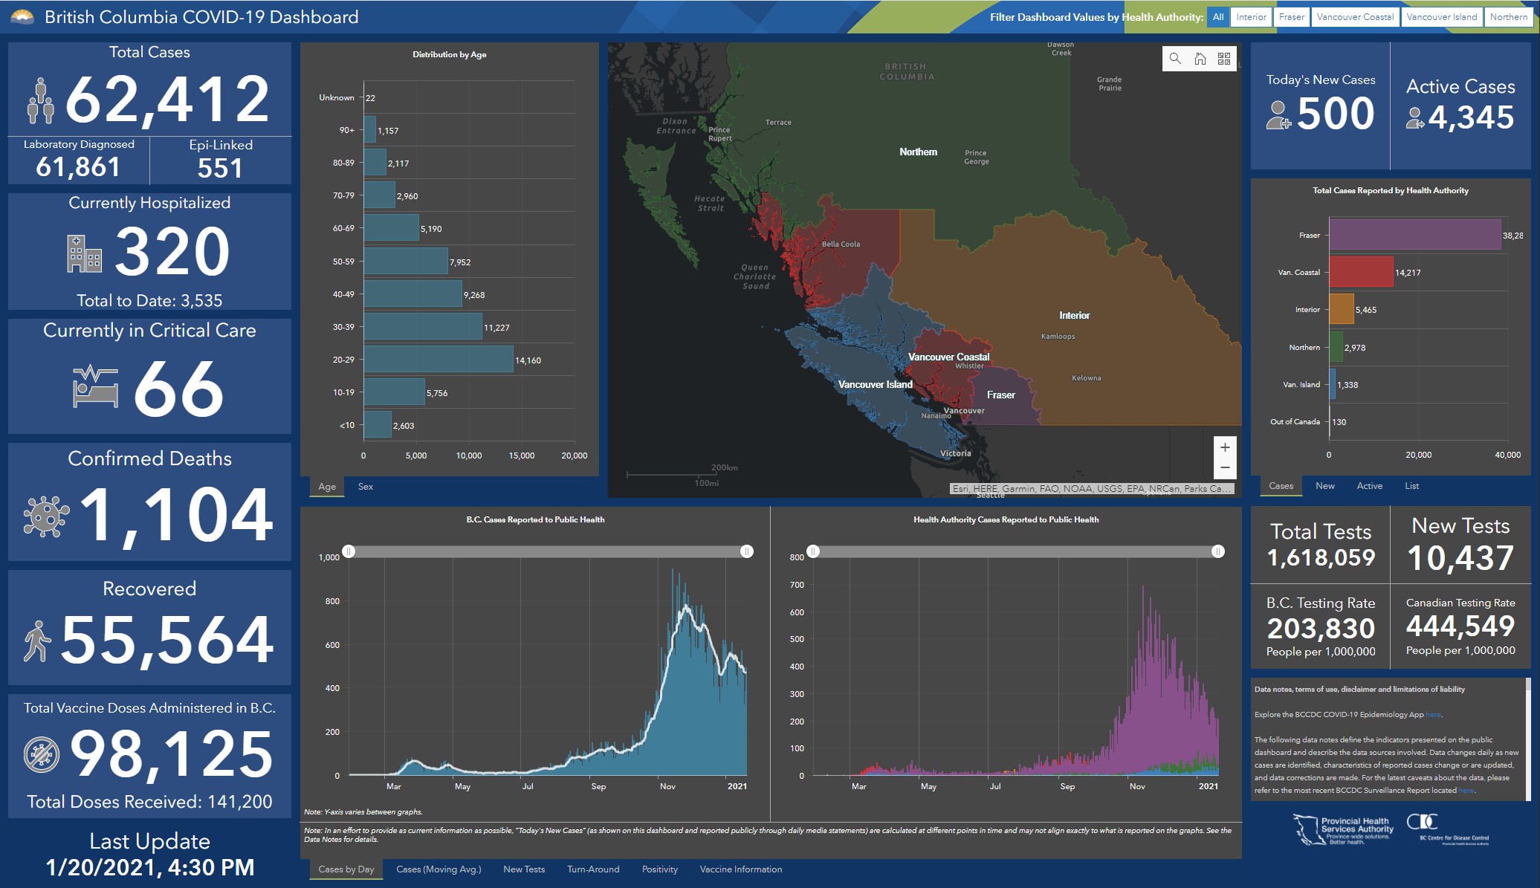Click the people icon beside Total Cases
Screen dimensions: 1540x888
pos(41,100)
